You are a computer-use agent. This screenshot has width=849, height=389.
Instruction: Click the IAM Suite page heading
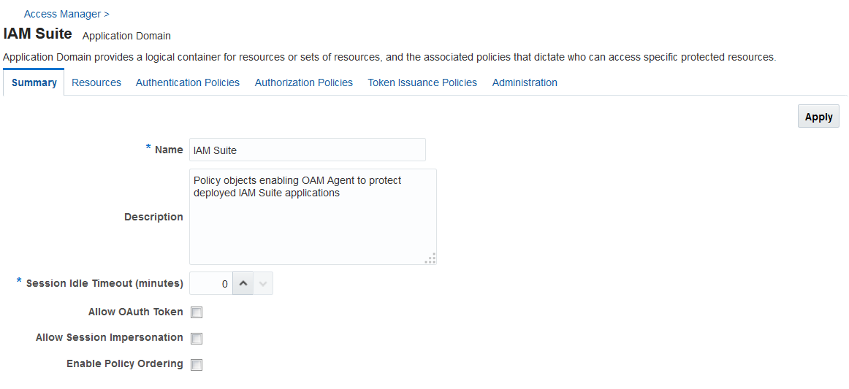38,34
